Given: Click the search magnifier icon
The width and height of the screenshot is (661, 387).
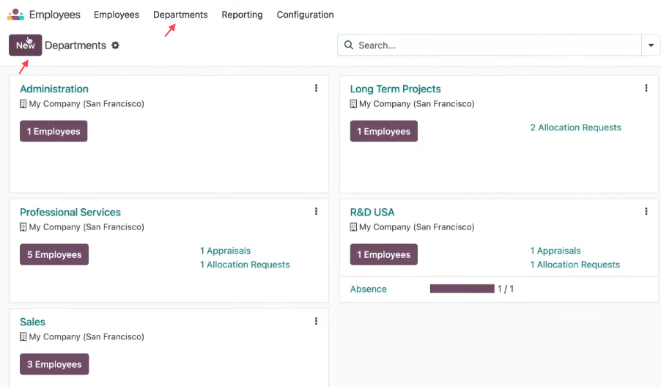Looking at the screenshot, I should tap(349, 45).
